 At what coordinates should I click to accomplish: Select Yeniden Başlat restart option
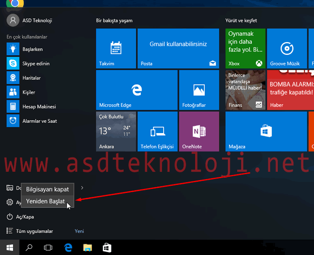pos(48,201)
